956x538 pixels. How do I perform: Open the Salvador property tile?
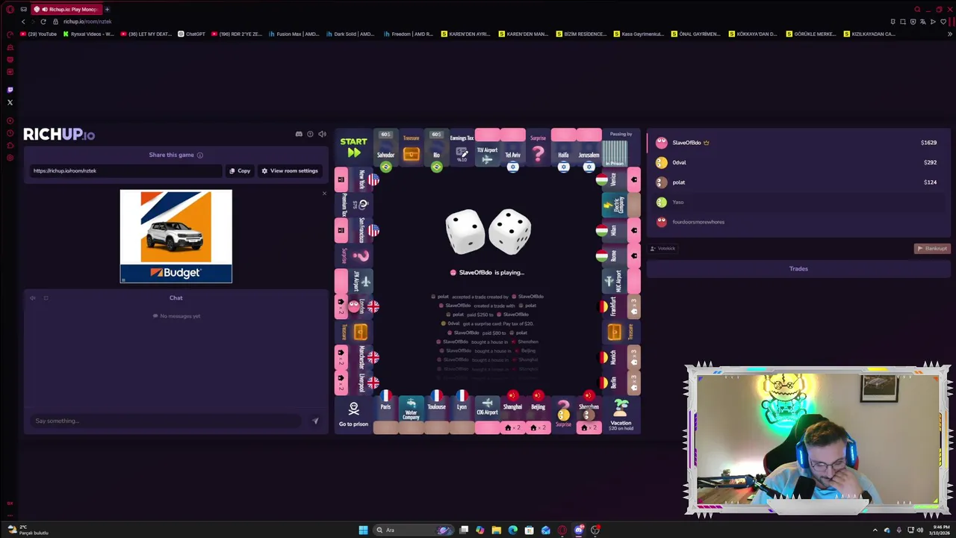(385, 148)
